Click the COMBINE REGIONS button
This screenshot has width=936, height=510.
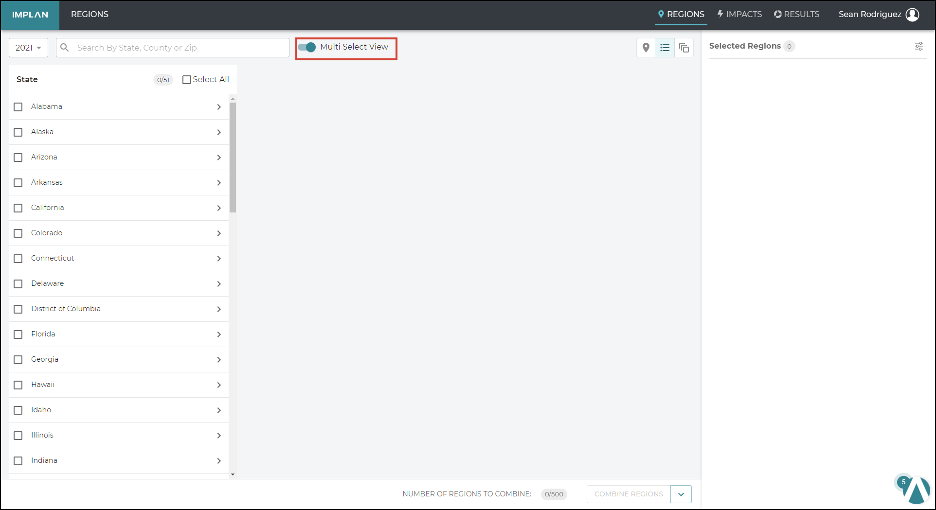[629, 494]
